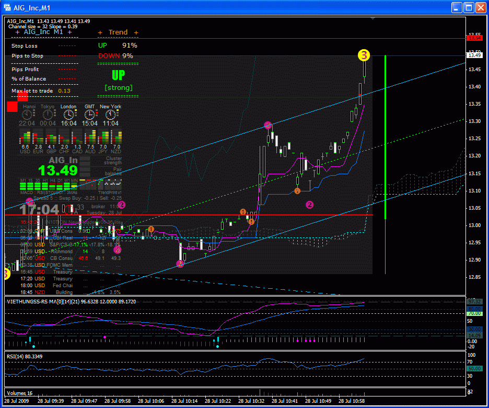Select the AUD strength meter bar
Image resolution: width=489 pixels, height=408 pixels.
pyautogui.click(x=90, y=138)
